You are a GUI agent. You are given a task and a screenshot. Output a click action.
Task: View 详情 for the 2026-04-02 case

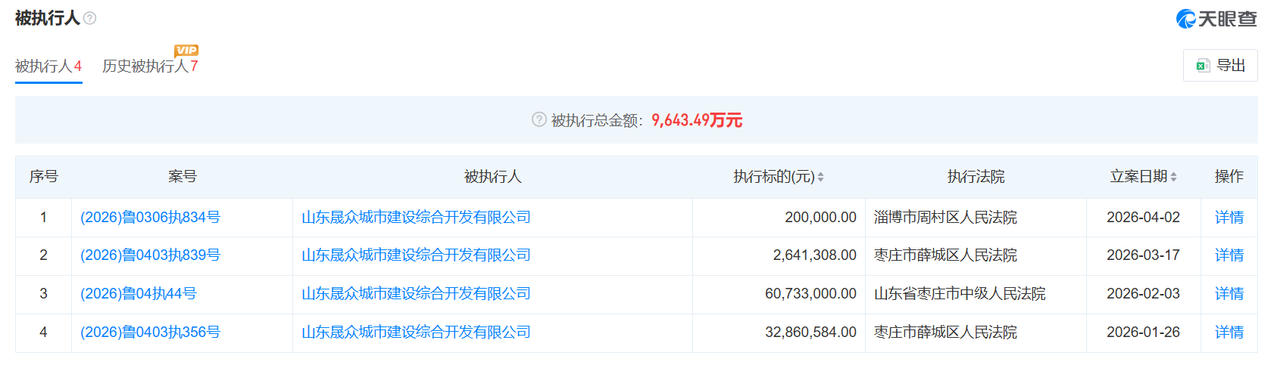(1229, 218)
